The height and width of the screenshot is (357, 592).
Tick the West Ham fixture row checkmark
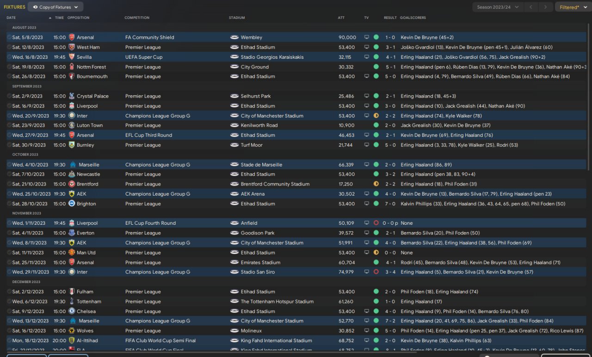click(9, 47)
